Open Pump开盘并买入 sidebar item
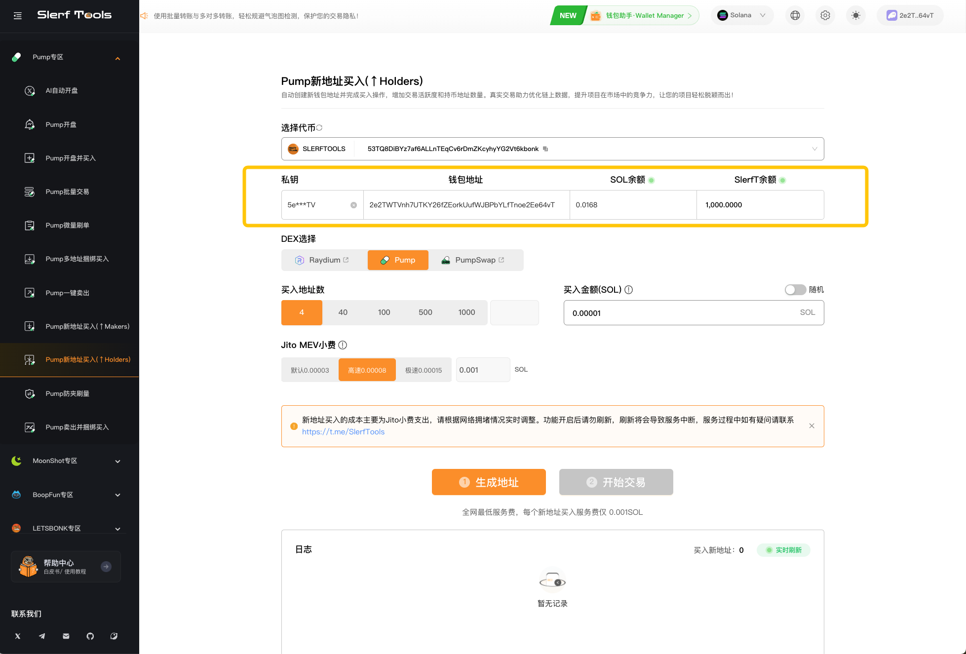 pyautogui.click(x=69, y=158)
